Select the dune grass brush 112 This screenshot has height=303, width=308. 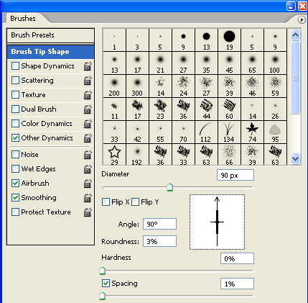click(x=206, y=132)
